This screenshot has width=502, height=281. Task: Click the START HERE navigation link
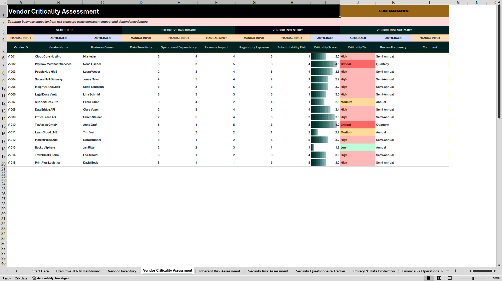(65, 30)
